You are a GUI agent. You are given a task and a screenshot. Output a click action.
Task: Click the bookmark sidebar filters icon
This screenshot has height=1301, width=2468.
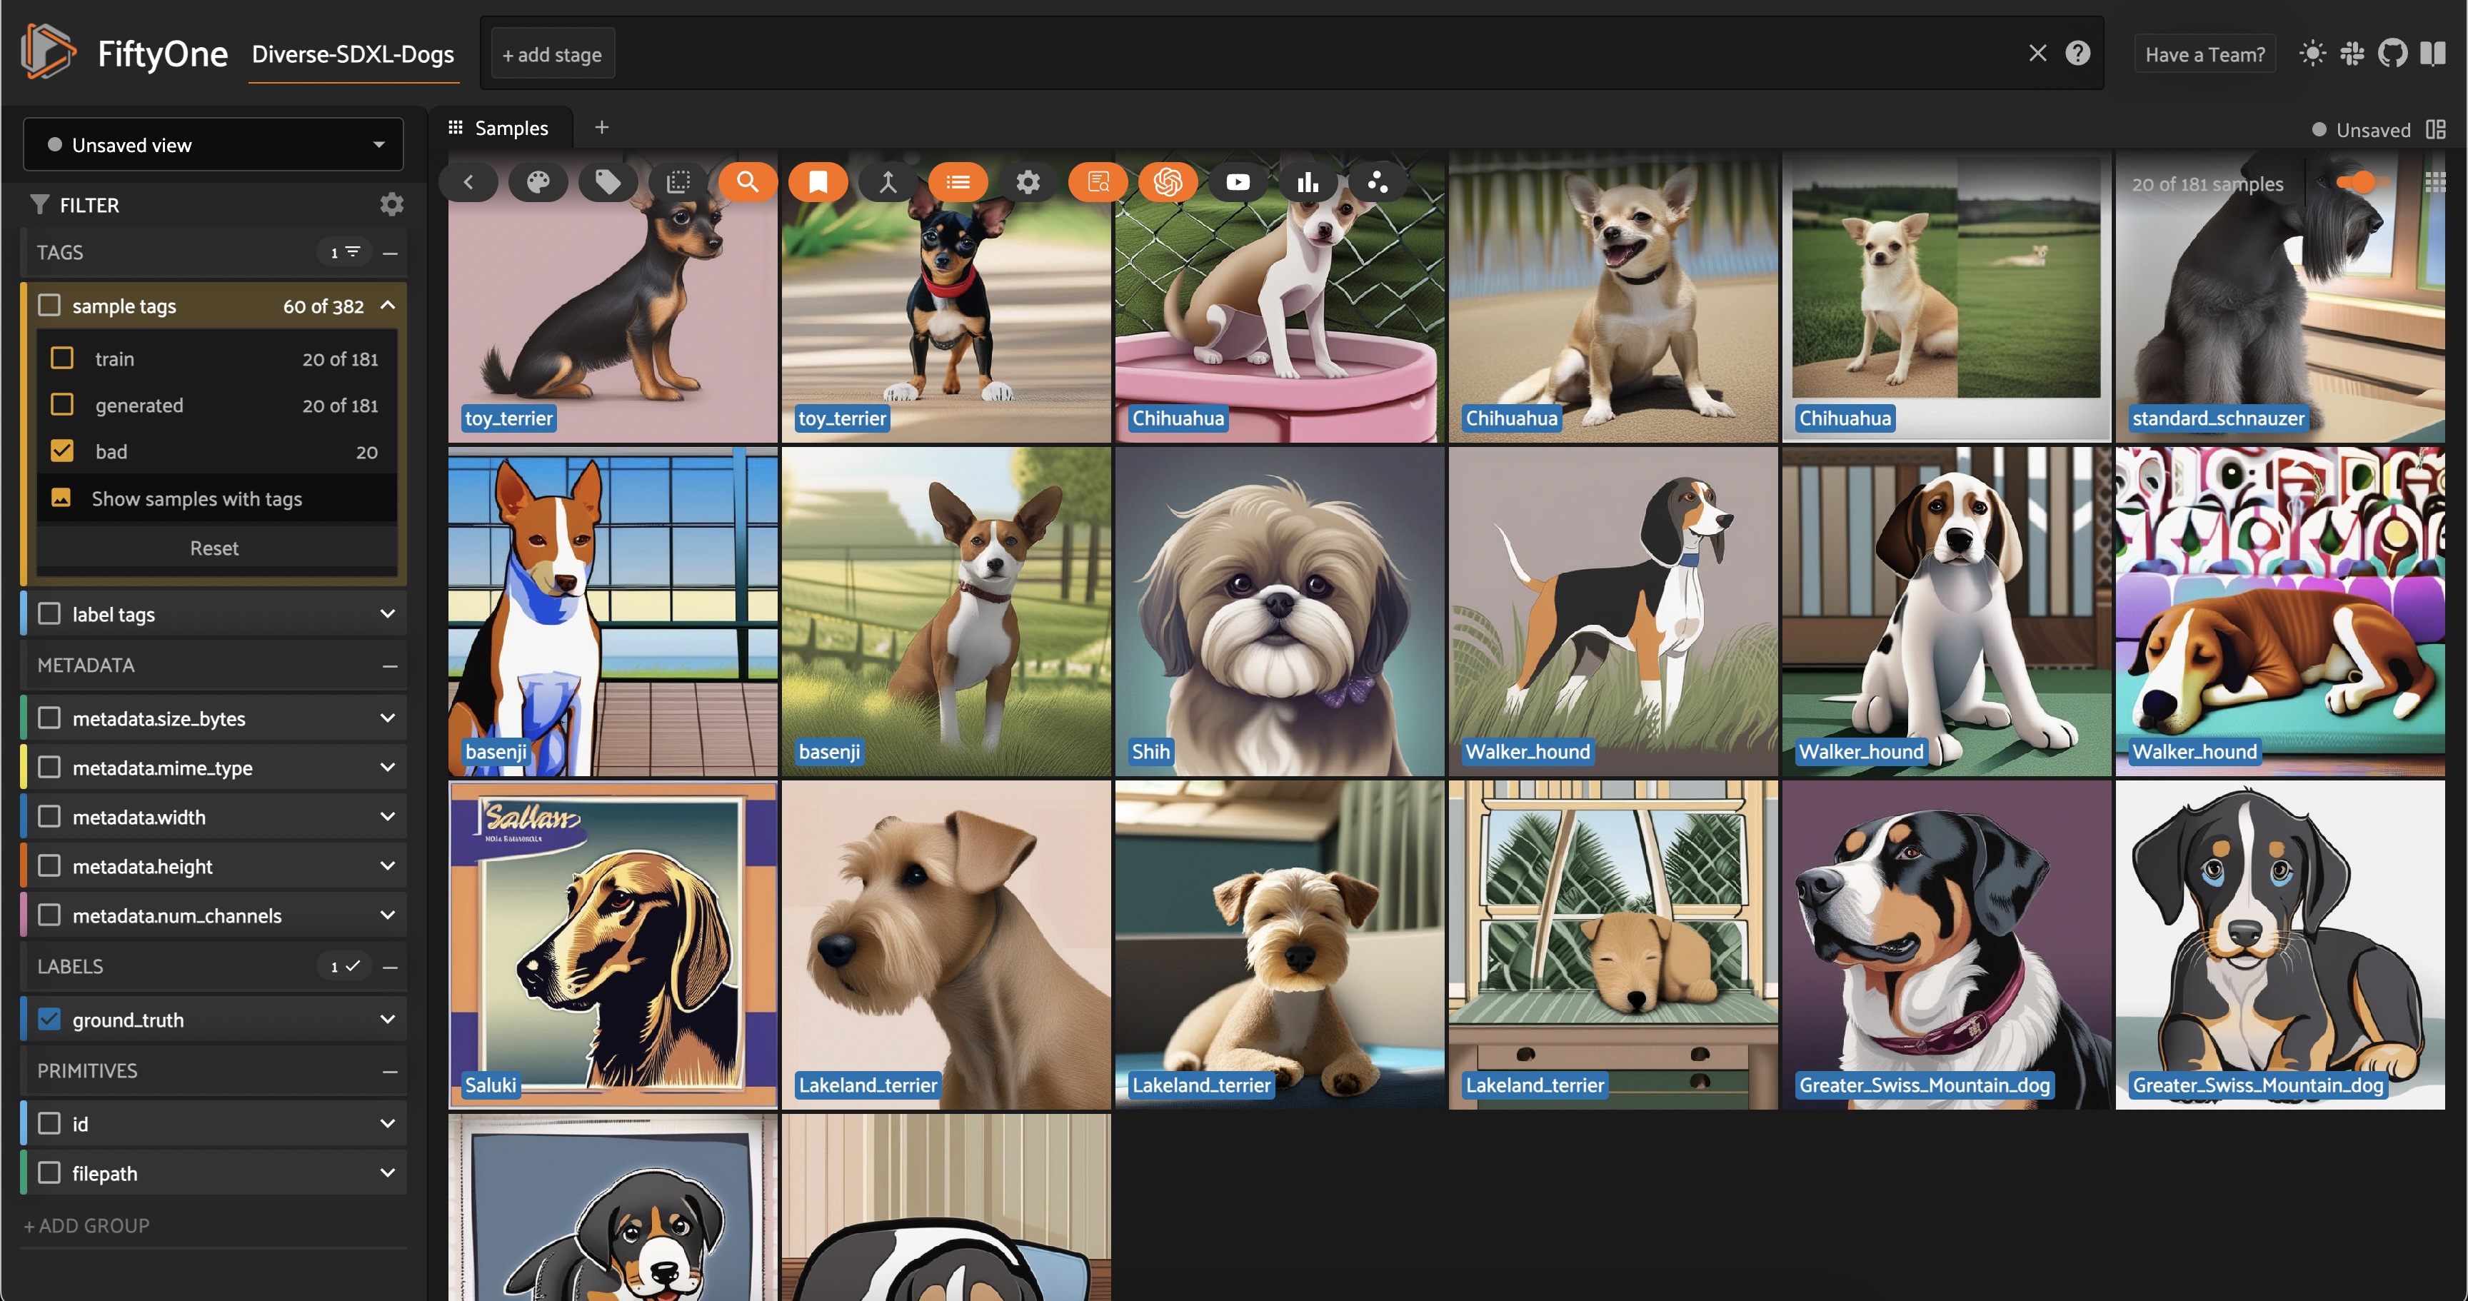[817, 182]
